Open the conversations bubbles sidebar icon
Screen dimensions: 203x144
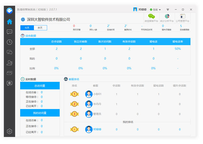click(x=10, y=52)
